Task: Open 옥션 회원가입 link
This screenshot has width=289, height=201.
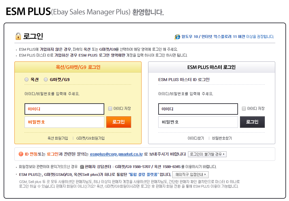Action: click(58, 138)
